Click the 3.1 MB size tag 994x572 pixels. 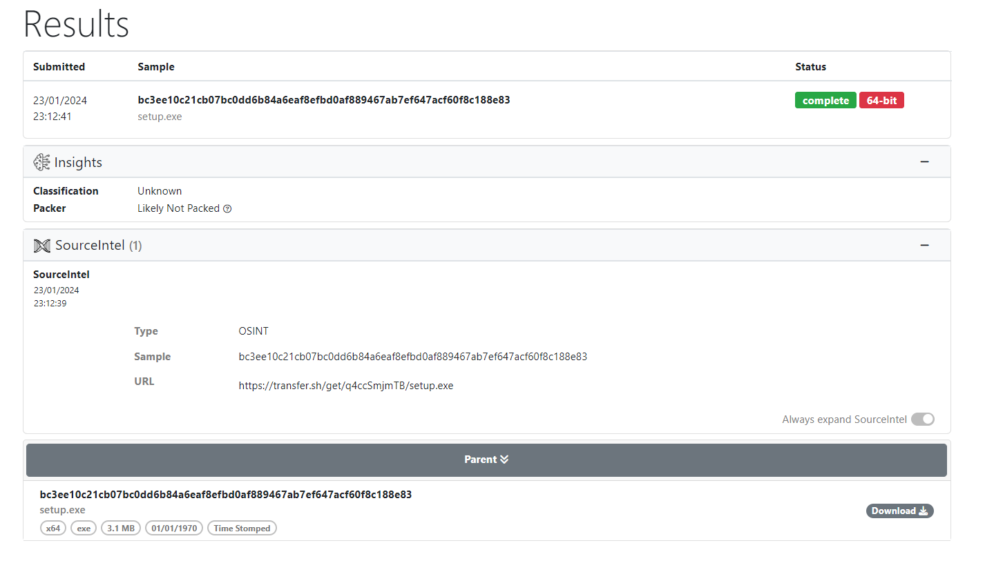tap(121, 529)
